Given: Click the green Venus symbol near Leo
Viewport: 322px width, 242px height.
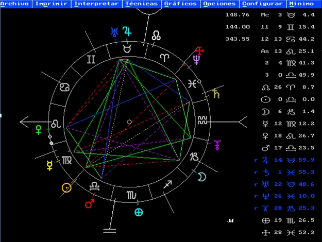Looking at the screenshot, I should point(39,128).
